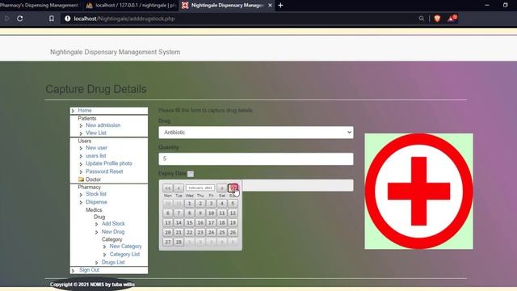Image resolution: width=517 pixels, height=291 pixels.
Task: Pick day 14 in the calendar
Action: coord(179,223)
